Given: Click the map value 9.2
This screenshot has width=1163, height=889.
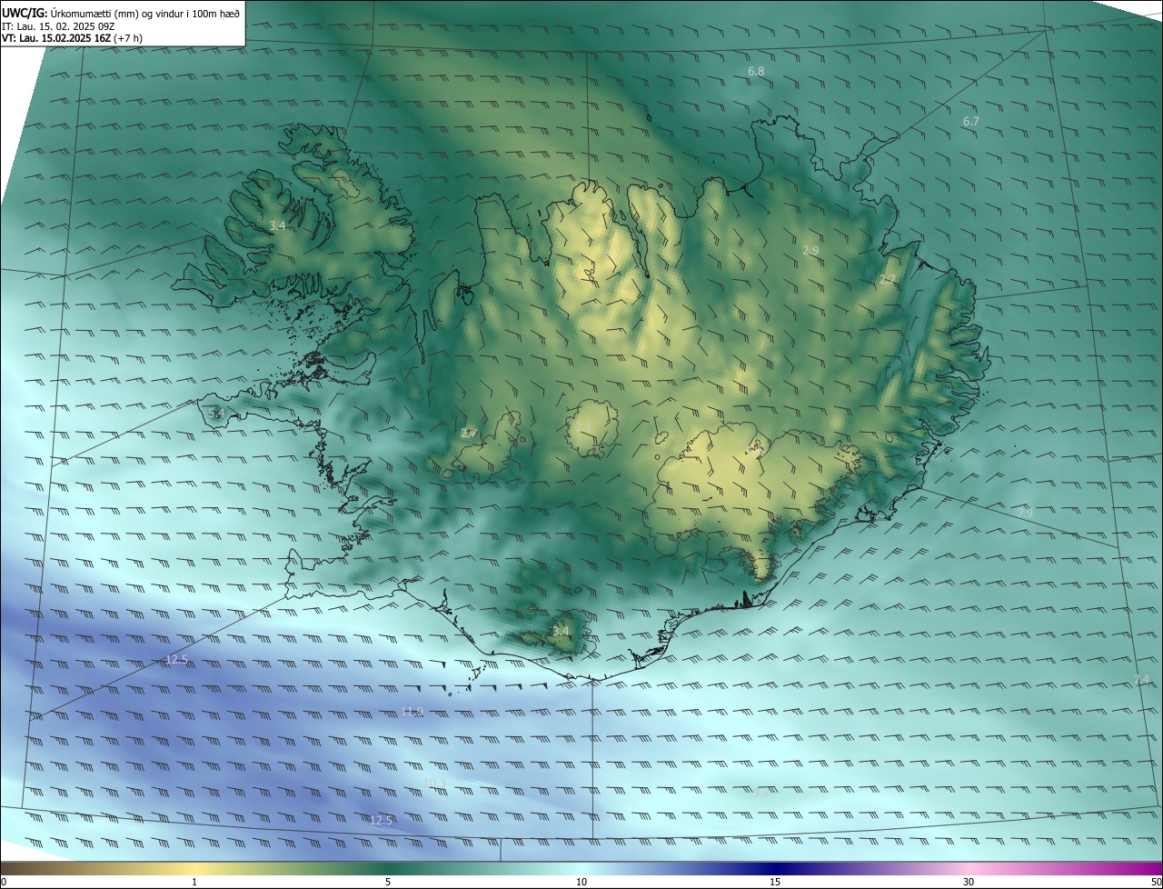Looking at the screenshot, I should point(761,792).
